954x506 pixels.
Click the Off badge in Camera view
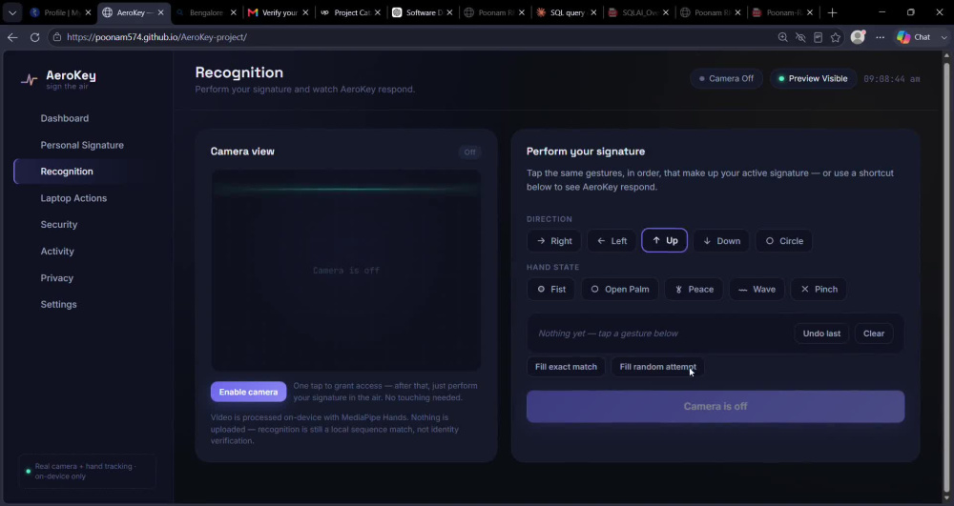coord(469,152)
